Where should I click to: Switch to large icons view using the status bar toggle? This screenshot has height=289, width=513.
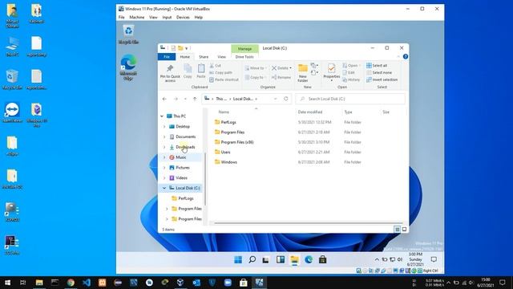pyautogui.click(x=404, y=230)
